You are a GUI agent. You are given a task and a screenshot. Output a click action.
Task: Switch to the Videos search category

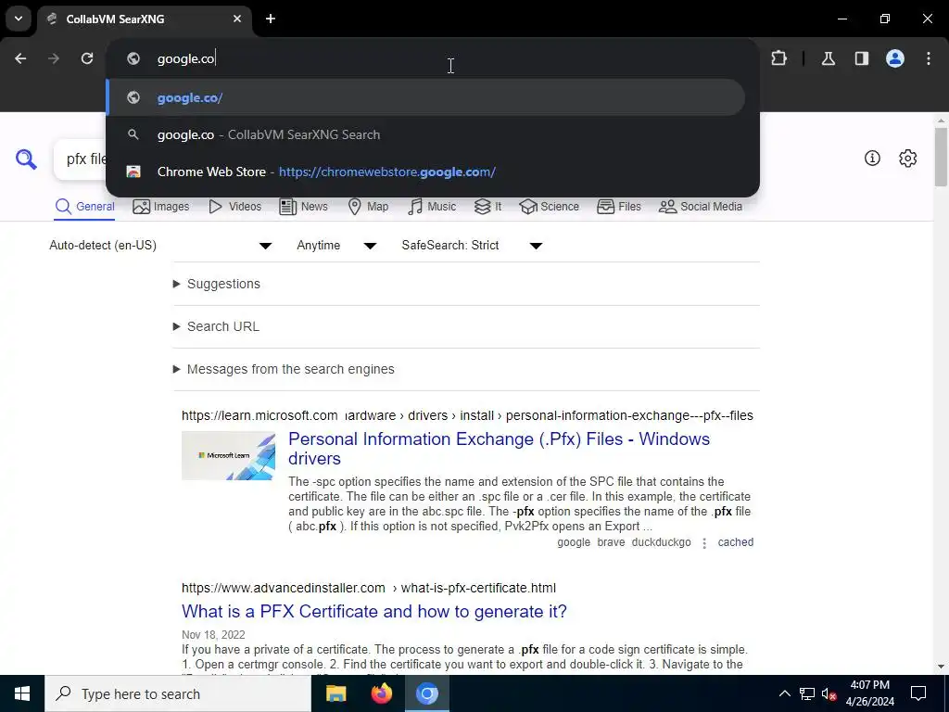(234, 207)
